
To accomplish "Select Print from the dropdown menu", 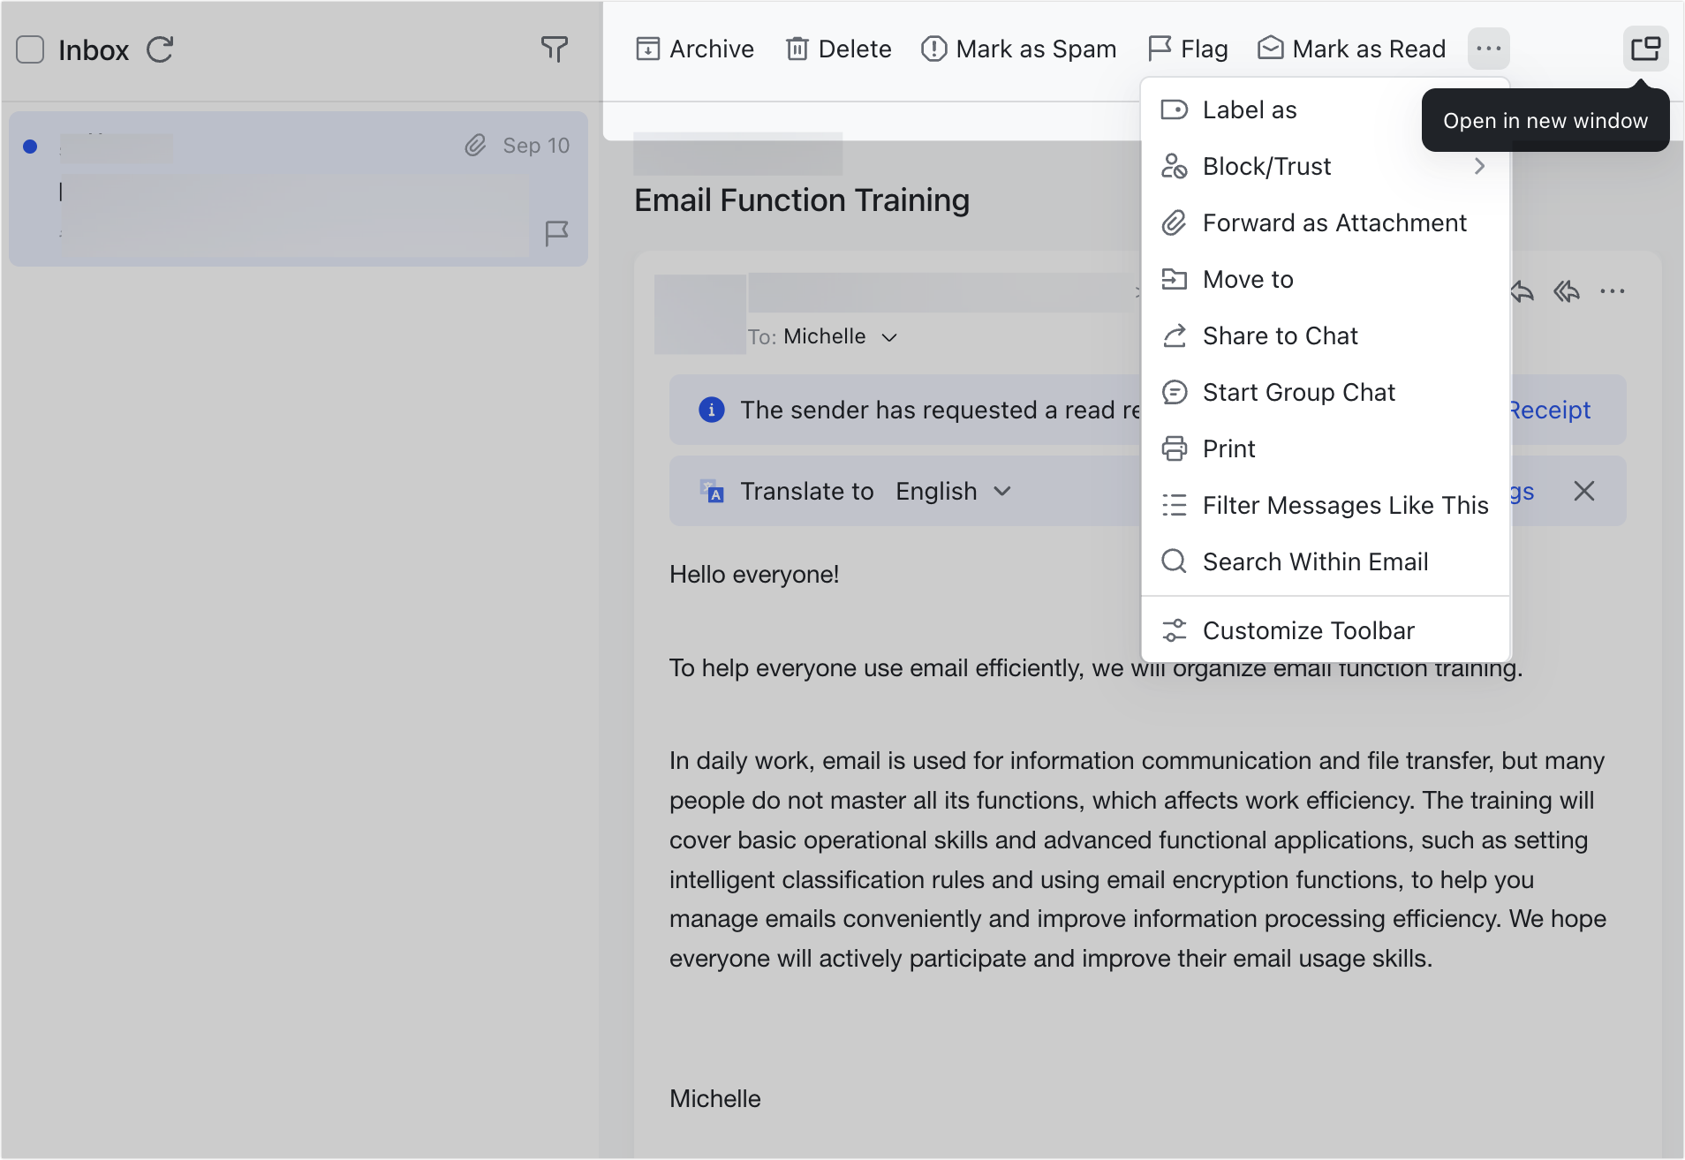I will pos(1325,448).
